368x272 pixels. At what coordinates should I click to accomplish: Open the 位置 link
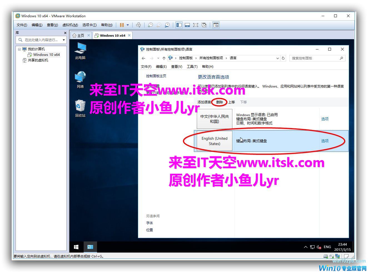[x=150, y=230]
